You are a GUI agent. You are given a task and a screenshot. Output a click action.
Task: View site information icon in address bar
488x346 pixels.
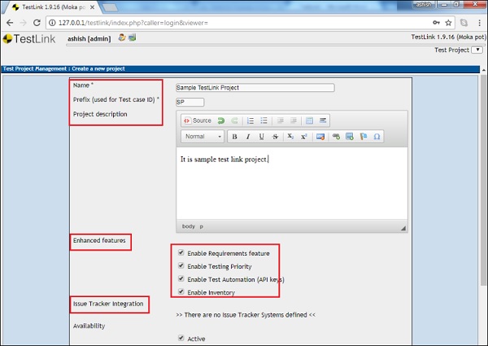coord(52,23)
